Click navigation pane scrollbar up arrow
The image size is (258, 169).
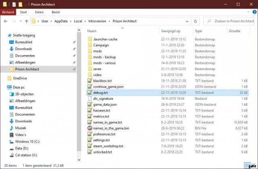click(79, 30)
